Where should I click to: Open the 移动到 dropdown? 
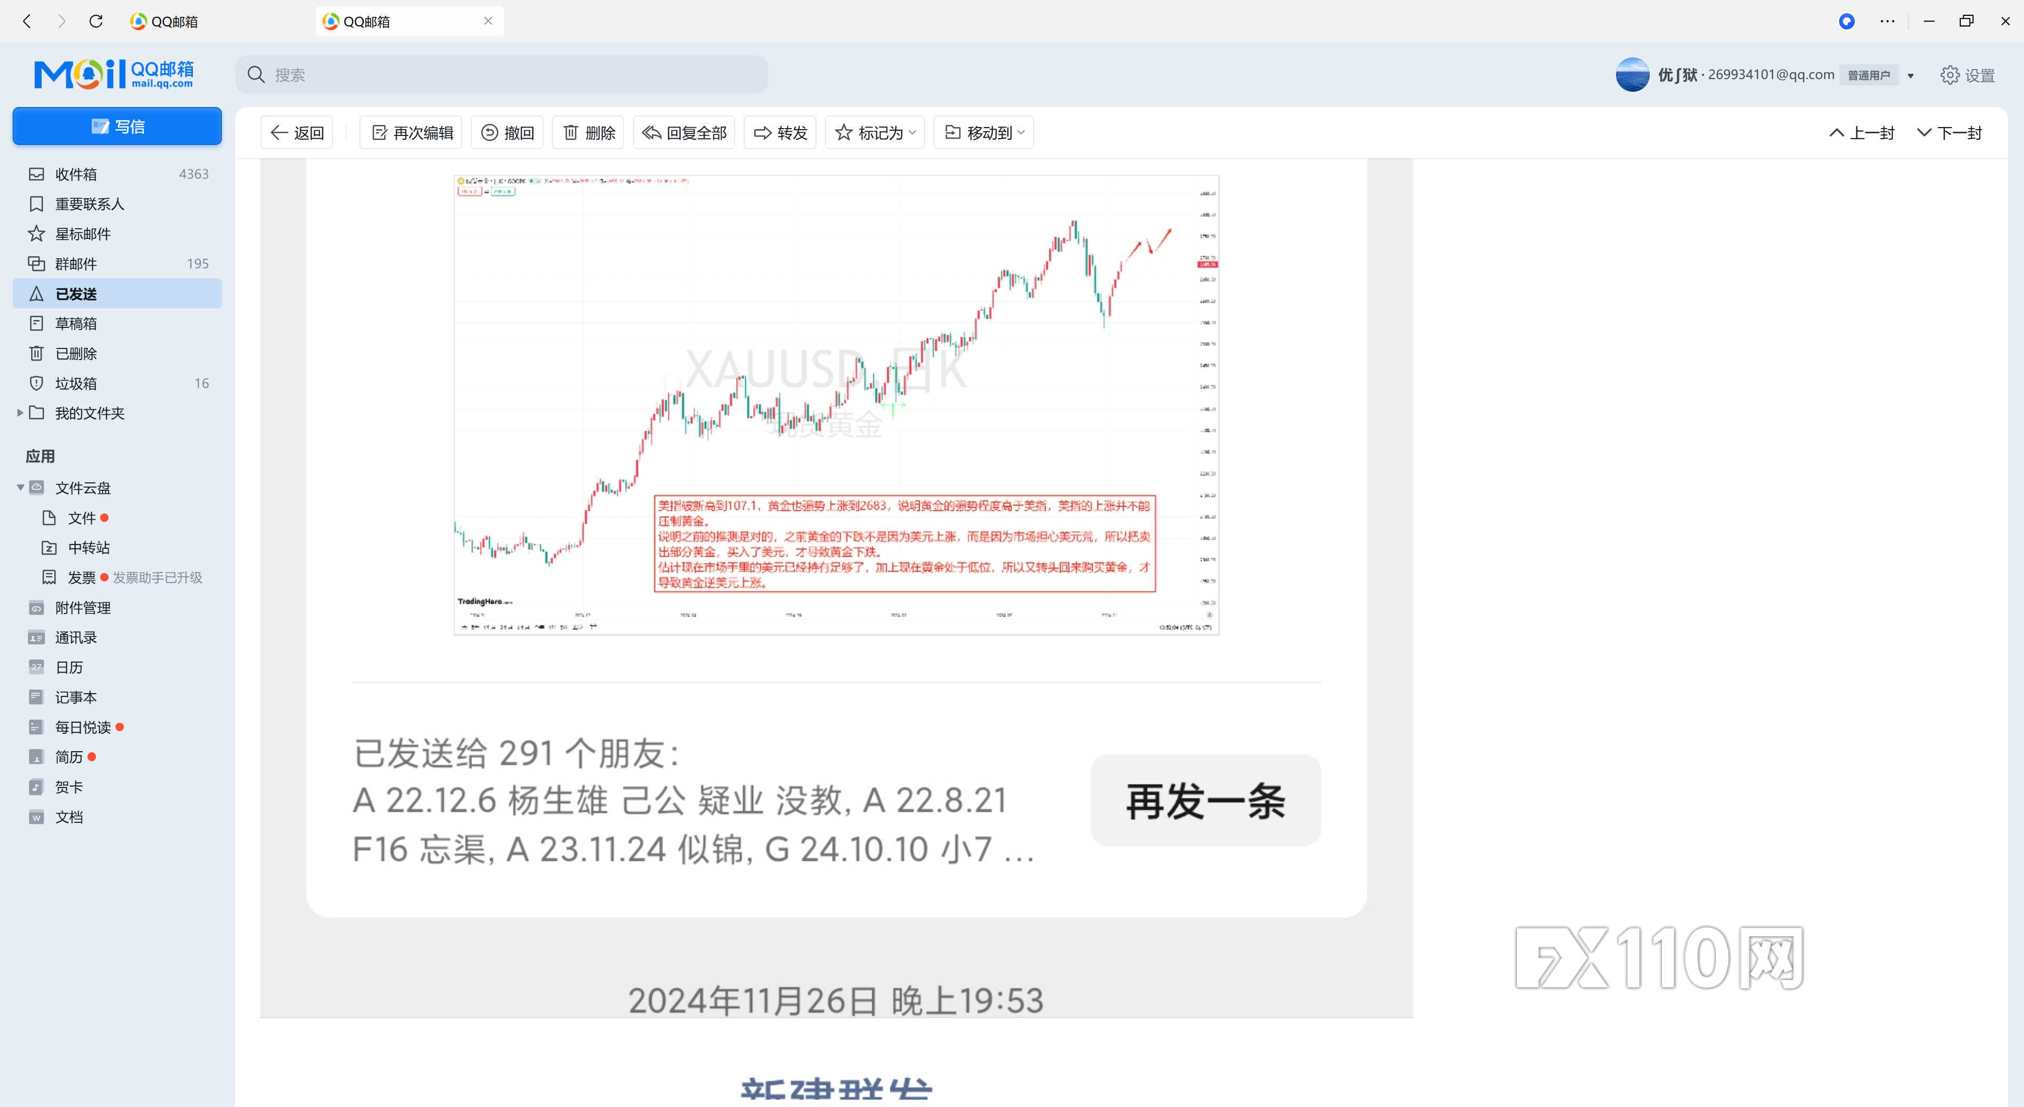[984, 133]
